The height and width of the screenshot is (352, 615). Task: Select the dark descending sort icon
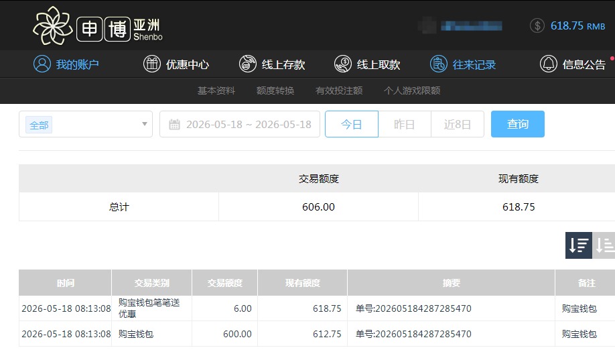(x=579, y=245)
